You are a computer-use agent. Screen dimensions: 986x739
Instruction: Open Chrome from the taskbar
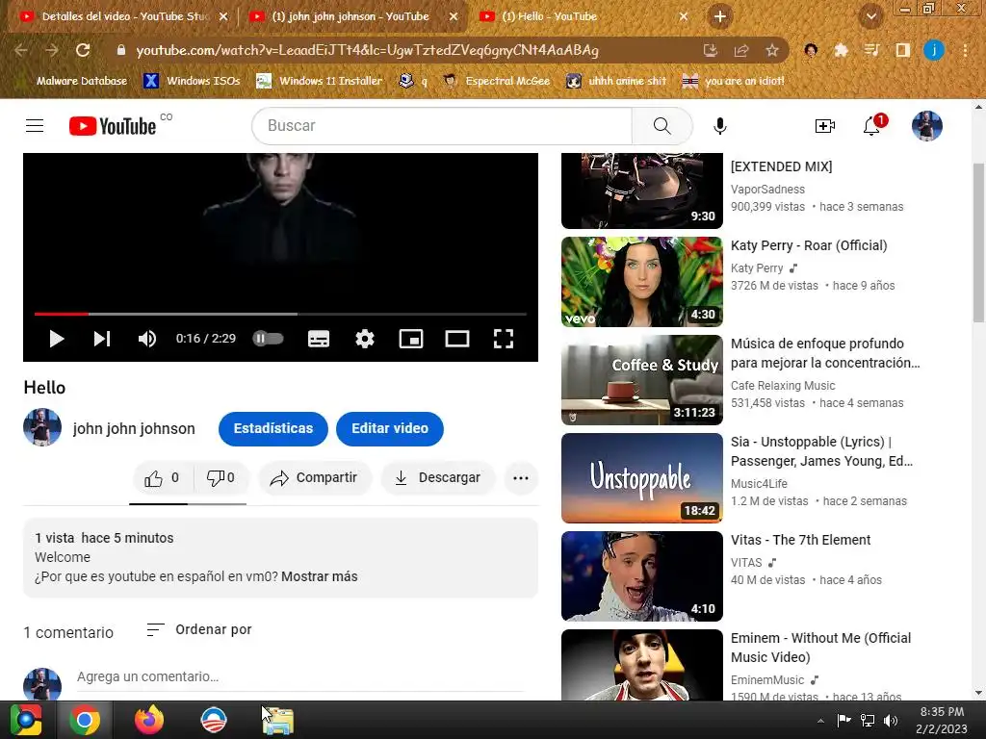(x=85, y=720)
